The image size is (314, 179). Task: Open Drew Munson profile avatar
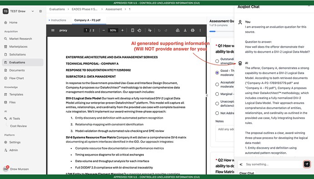5,169
